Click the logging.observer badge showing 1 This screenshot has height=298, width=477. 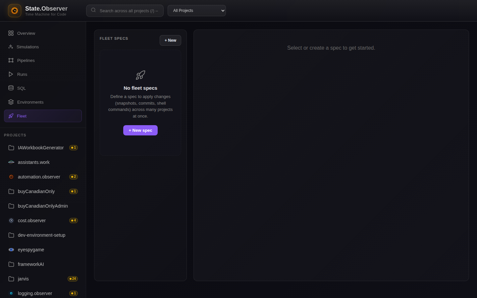(74, 293)
